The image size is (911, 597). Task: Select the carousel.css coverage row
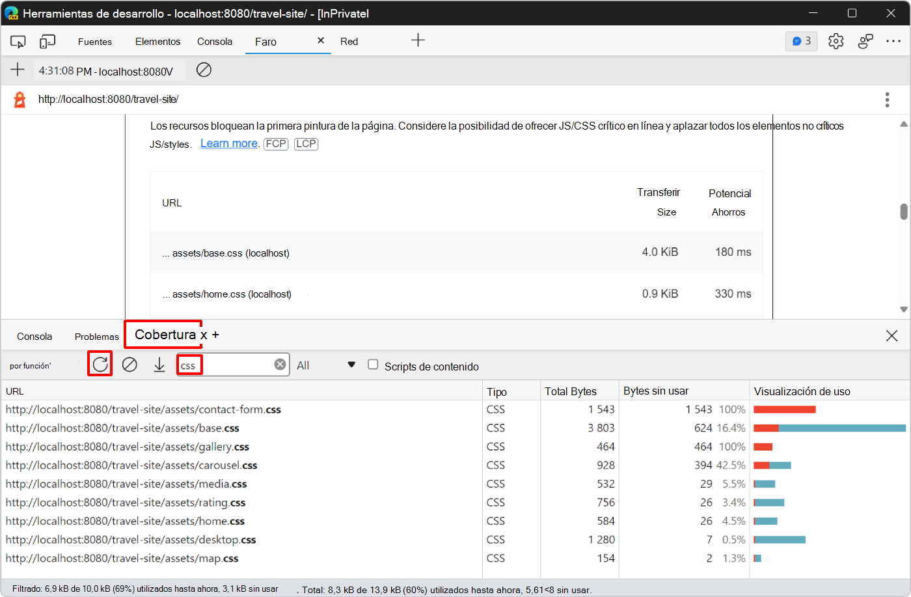455,465
